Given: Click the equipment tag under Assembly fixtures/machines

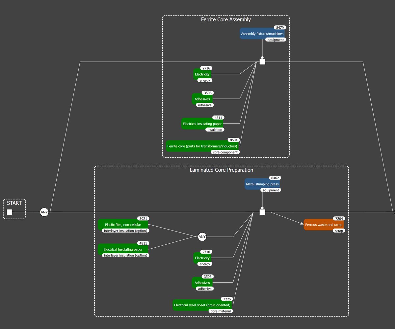Looking at the screenshot, I should pyautogui.click(x=276, y=40).
